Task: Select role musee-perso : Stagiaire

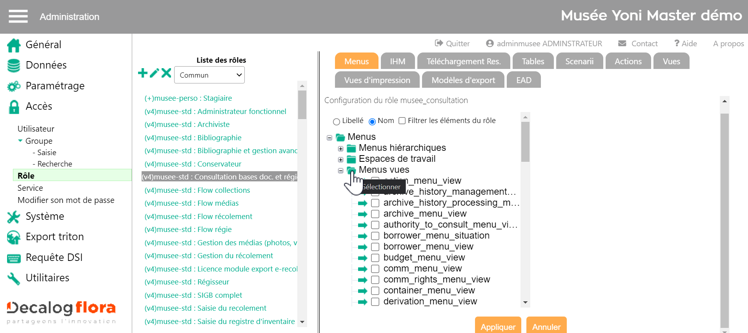Action: pyautogui.click(x=188, y=98)
